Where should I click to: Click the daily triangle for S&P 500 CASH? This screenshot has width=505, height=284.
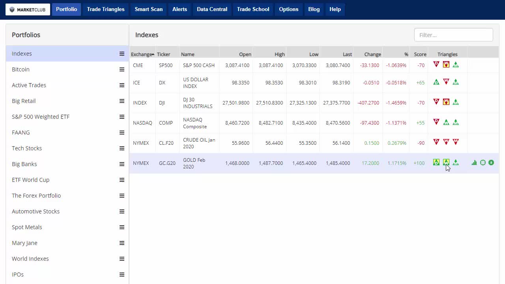pyautogui.click(x=436, y=64)
